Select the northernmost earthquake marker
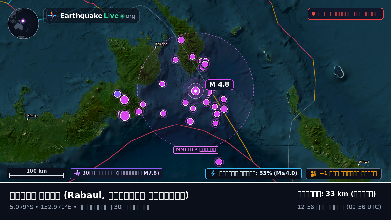391x220 pixels. (x=181, y=40)
